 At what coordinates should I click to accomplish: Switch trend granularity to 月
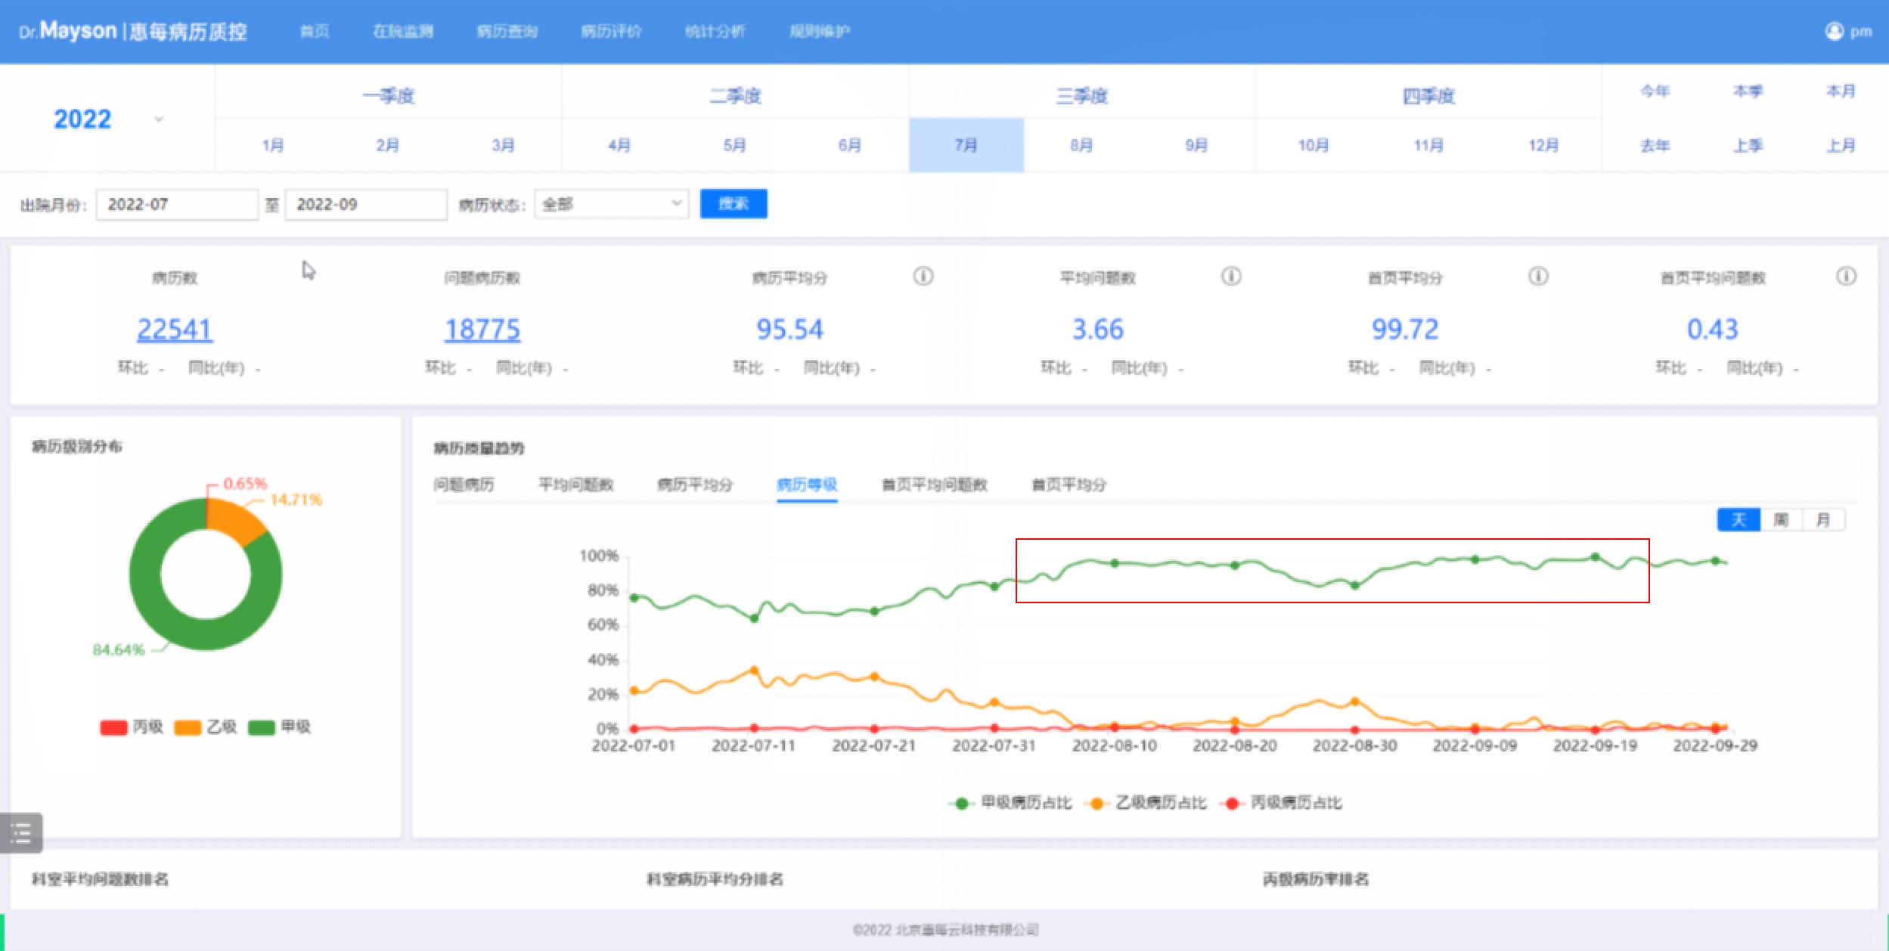point(1823,519)
